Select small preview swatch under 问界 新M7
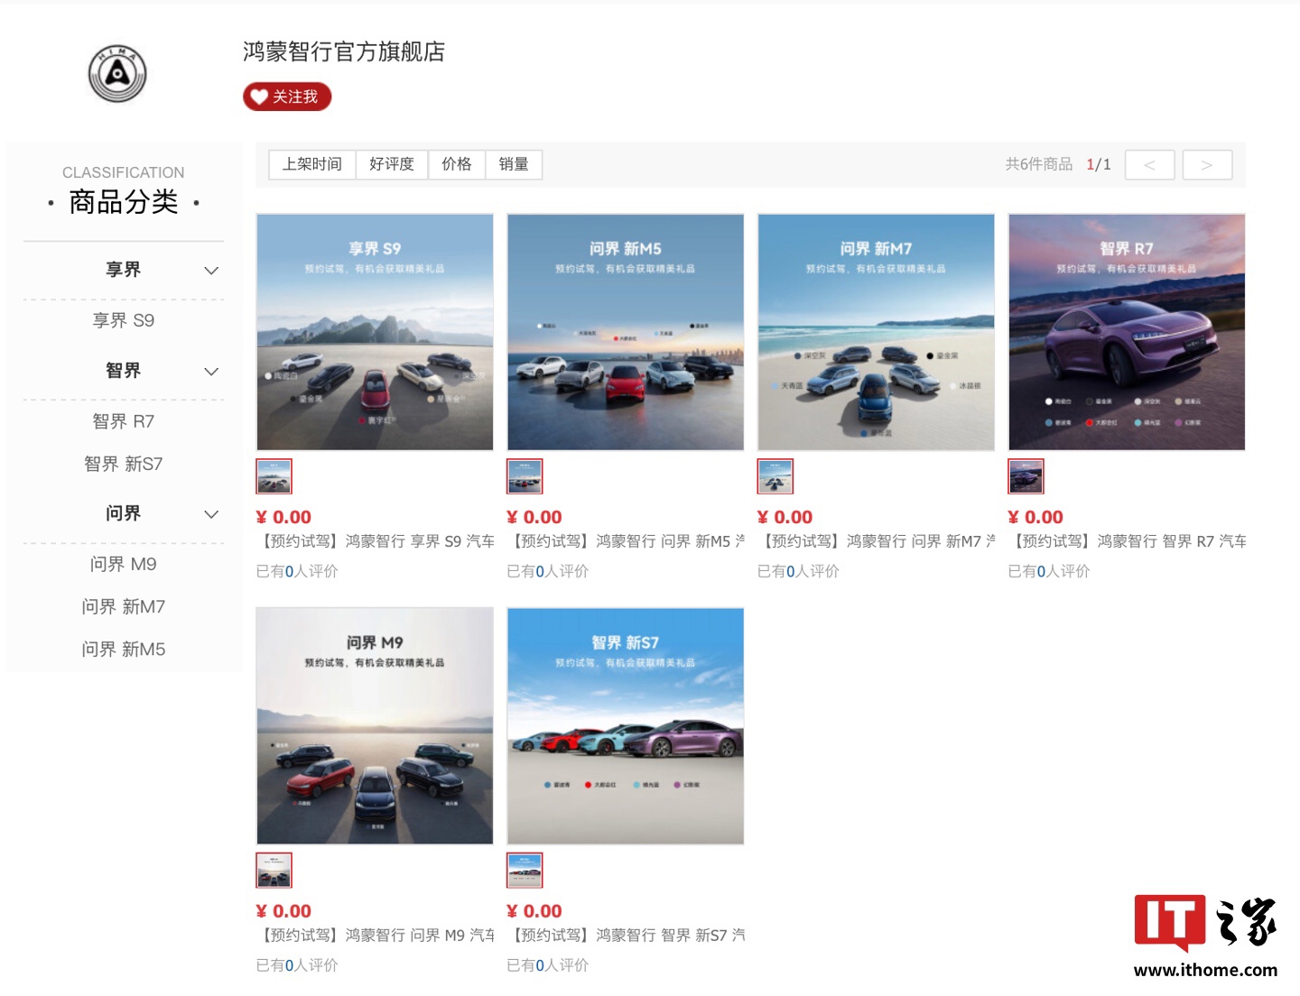Image resolution: width=1300 pixels, height=996 pixels. (x=775, y=476)
